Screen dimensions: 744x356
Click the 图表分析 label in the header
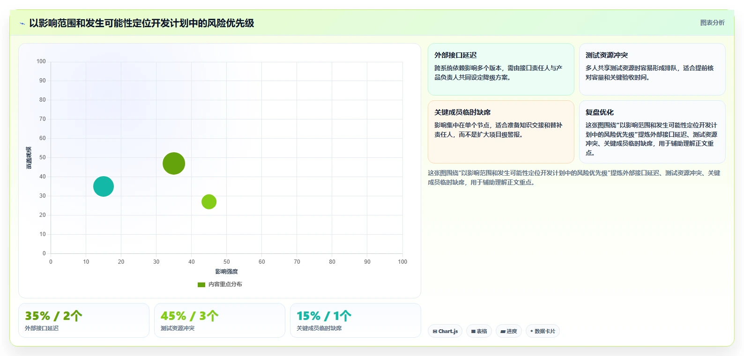coord(712,22)
